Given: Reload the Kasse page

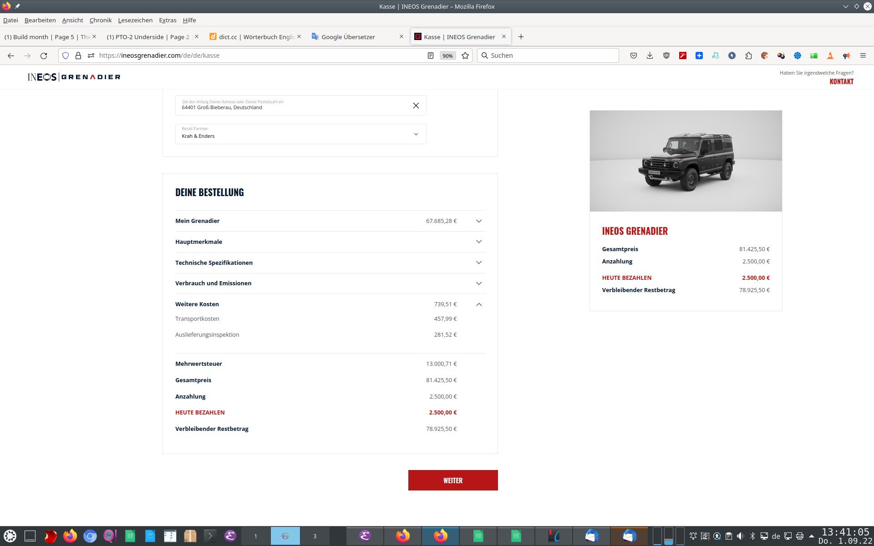Looking at the screenshot, I should [44, 56].
